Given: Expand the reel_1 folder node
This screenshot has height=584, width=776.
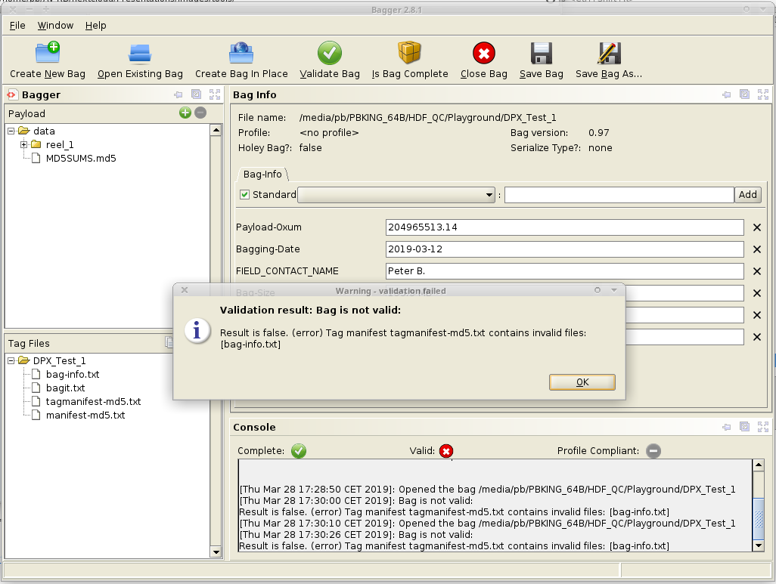Looking at the screenshot, I should tap(24, 145).
